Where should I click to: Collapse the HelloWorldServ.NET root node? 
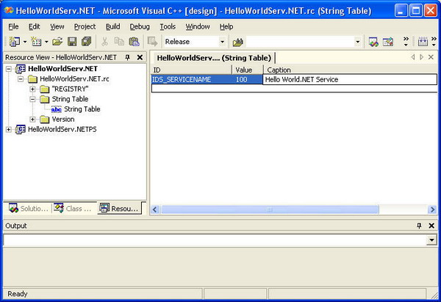(9, 69)
